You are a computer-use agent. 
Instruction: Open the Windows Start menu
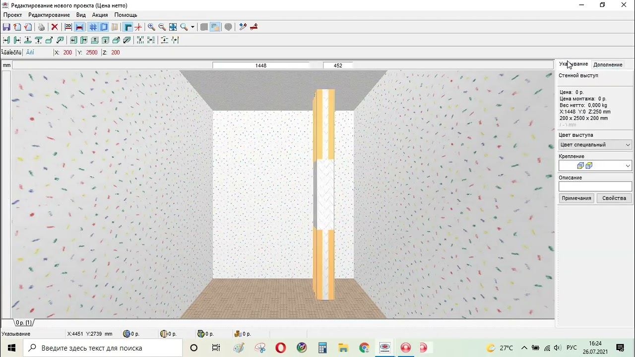click(x=11, y=348)
